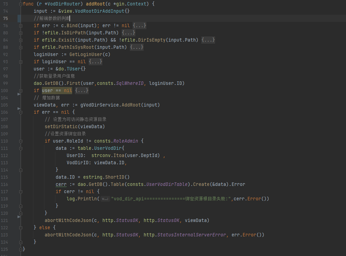Click line number 99 in the gutter
This screenshot has width=346, height=256.
click(x=5, y=84)
